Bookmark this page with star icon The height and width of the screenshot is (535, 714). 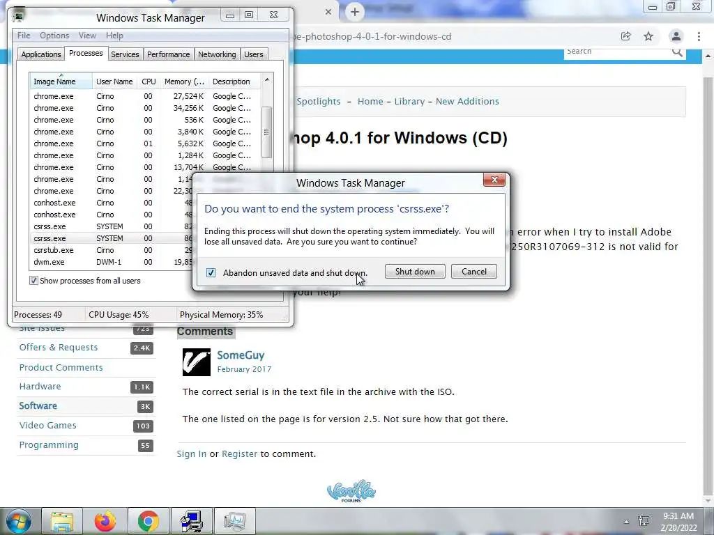[x=648, y=36]
